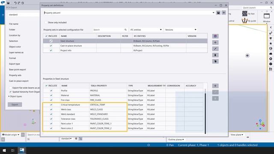Open the Tekla hamburger menu
This screenshot has width=274, height=154.
pos(3,15)
